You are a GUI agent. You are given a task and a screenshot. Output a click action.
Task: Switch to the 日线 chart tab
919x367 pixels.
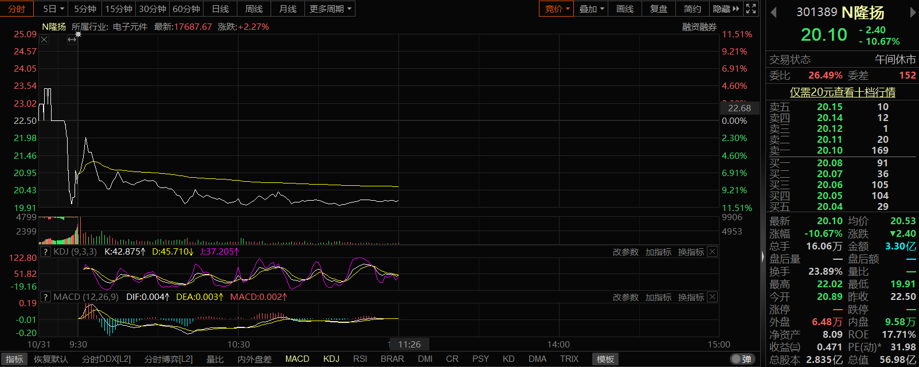pyautogui.click(x=220, y=9)
